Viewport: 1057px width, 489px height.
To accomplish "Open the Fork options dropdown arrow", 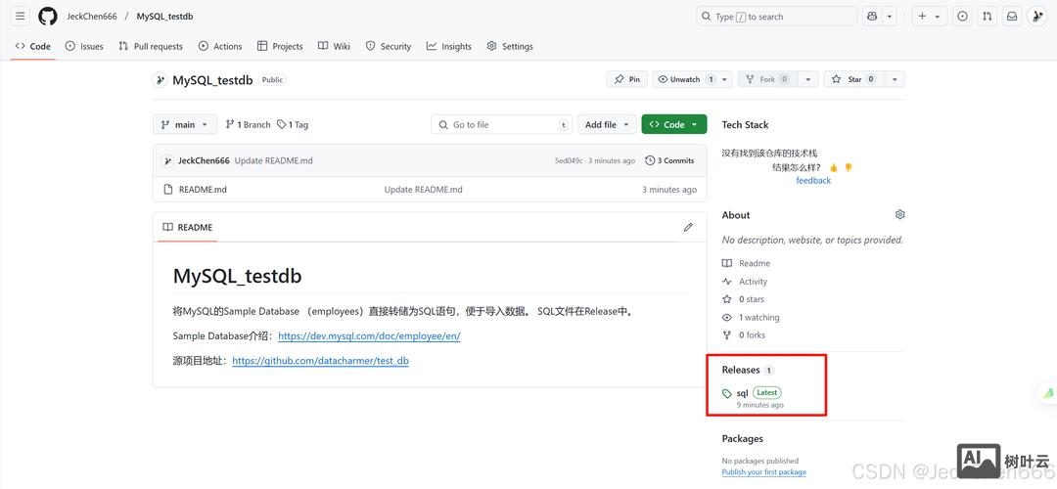I will coord(807,79).
